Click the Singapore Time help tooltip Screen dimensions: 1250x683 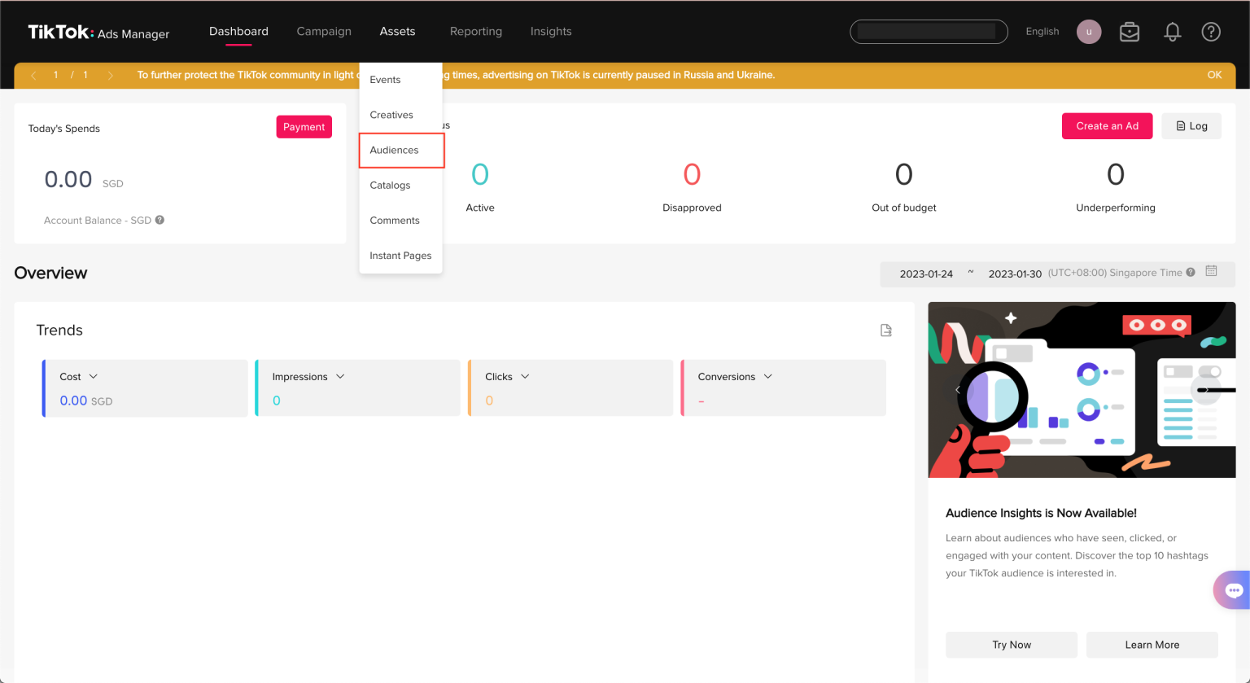pos(1191,273)
